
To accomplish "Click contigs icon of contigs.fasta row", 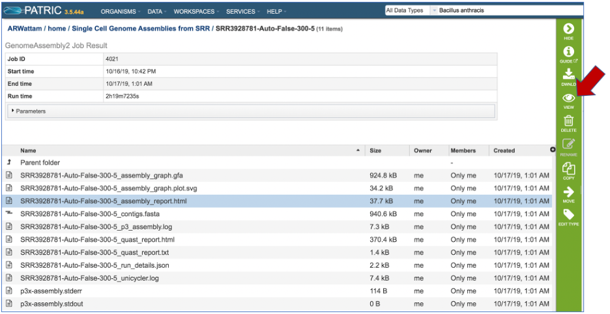I will pos(9,213).
